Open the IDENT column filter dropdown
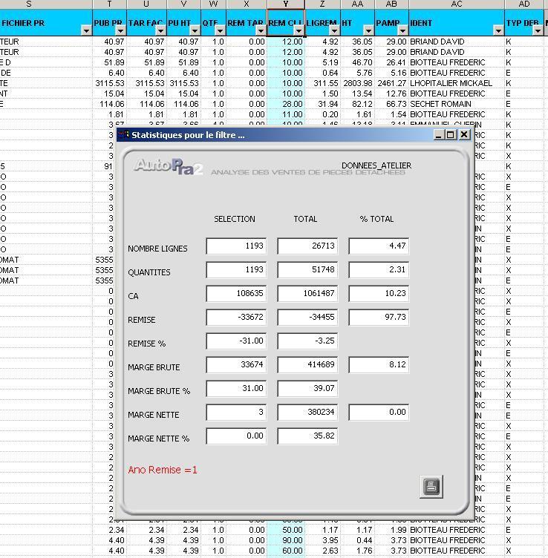The image size is (548, 558). tap(498, 30)
